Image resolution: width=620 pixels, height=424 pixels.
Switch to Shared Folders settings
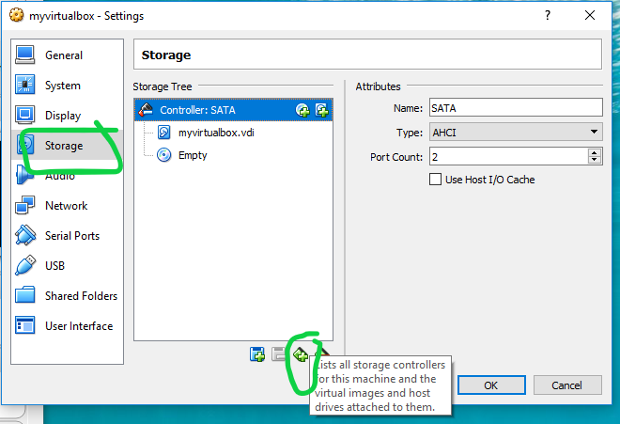tap(81, 296)
